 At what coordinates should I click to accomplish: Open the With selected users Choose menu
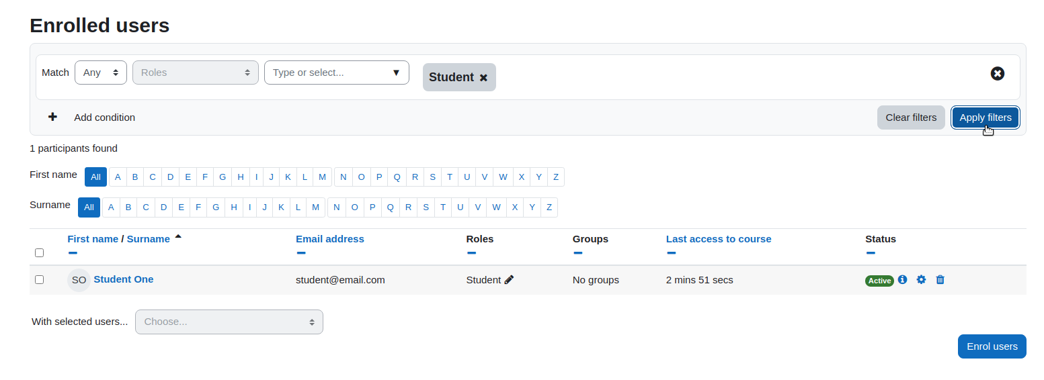pyautogui.click(x=229, y=322)
